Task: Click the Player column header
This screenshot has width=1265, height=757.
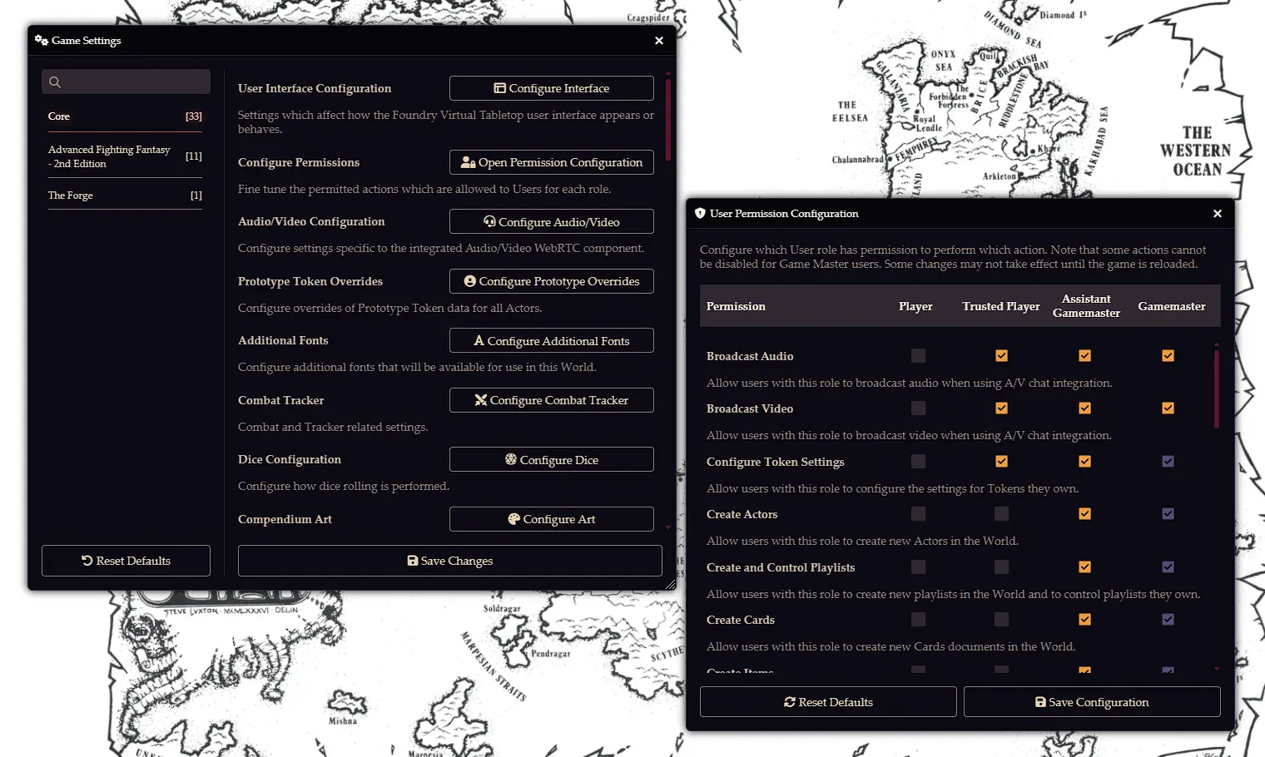Action: pos(915,306)
